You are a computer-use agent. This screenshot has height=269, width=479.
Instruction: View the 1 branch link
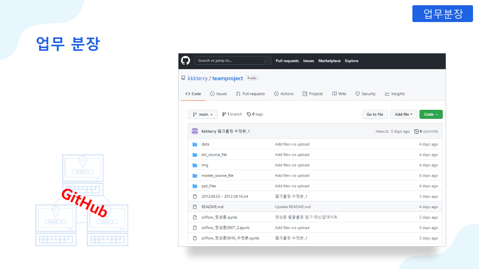click(232, 114)
